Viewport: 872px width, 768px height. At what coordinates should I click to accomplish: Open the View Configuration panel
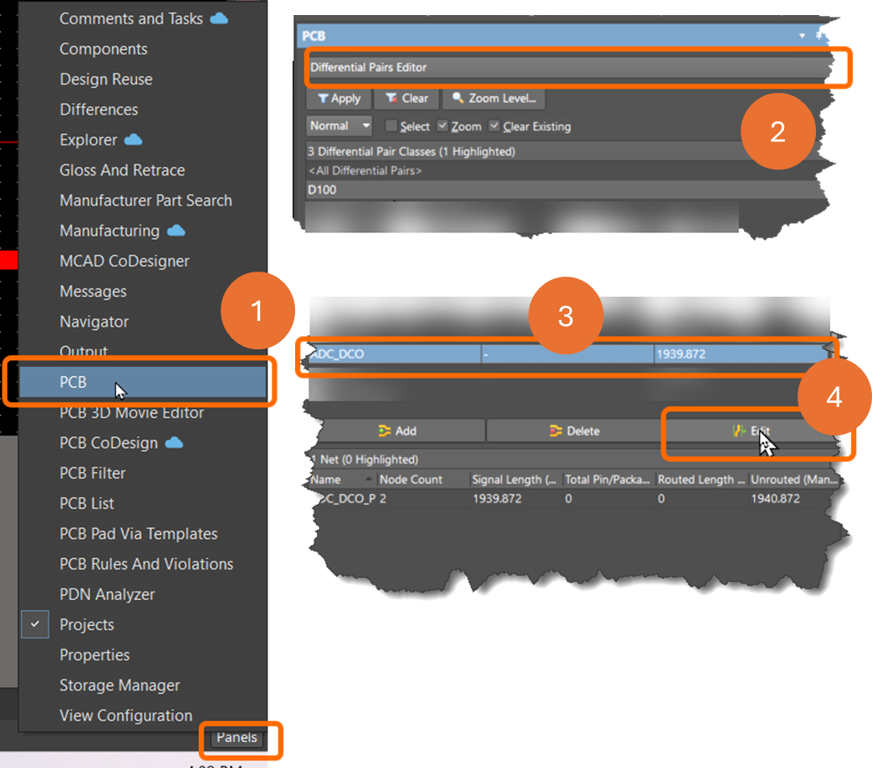click(x=126, y=715)
